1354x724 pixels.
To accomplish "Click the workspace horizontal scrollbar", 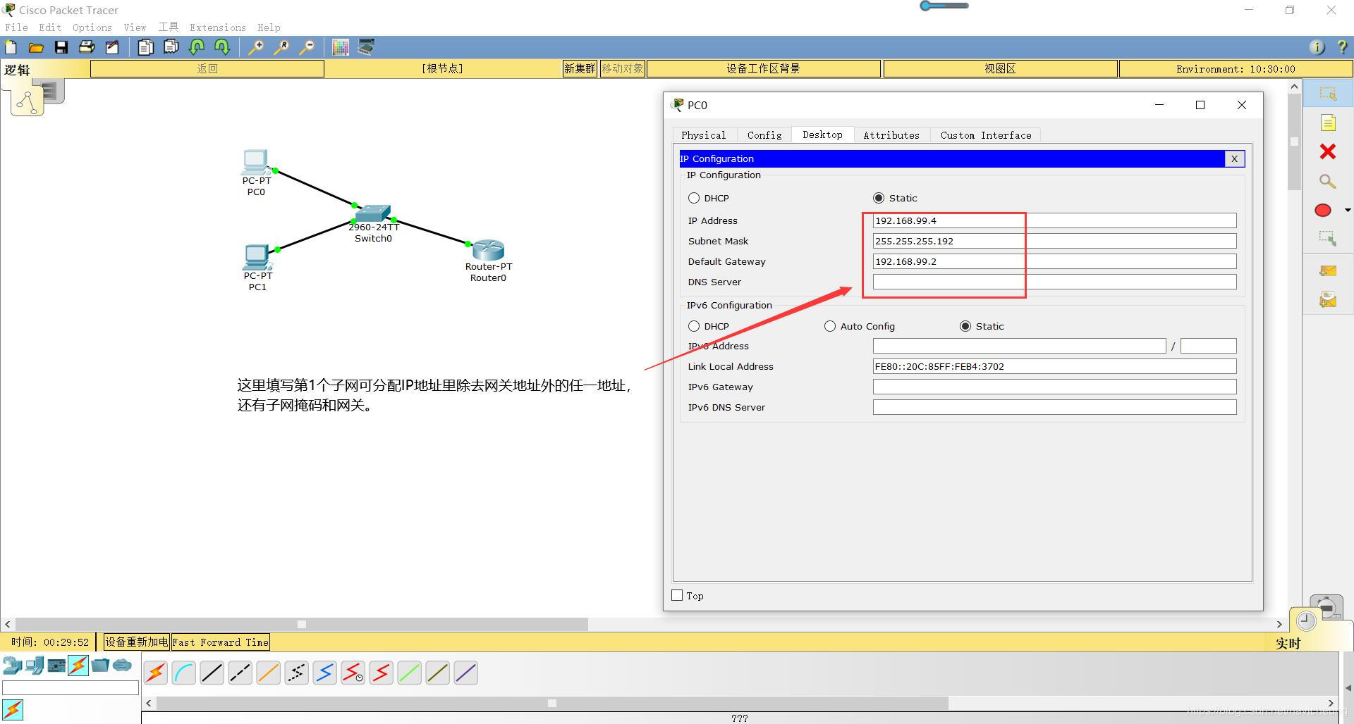I will tap(302, 624).
